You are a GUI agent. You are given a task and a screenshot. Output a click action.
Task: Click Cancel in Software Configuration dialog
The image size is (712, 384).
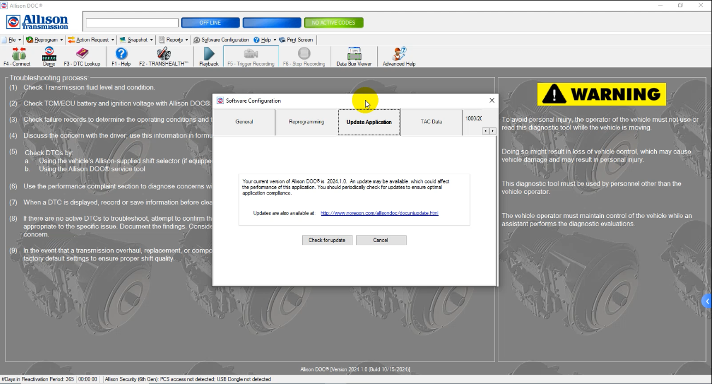(381, 240)
